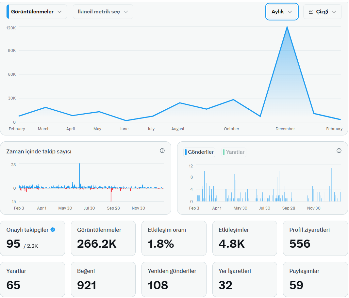The width and height of the screenshot is (349, 298).
Task: Select the Yeniden gönderiler 108 card
Action: pyautogui.click(x=174, y=279)
